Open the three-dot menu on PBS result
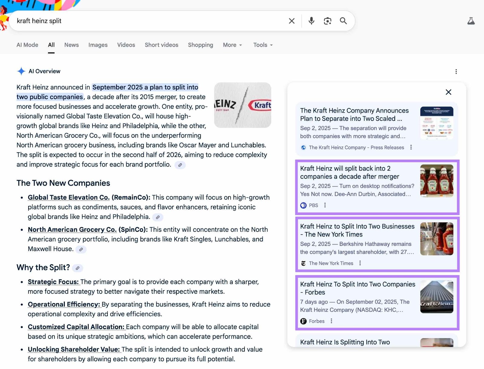 (x=325, y=205)
